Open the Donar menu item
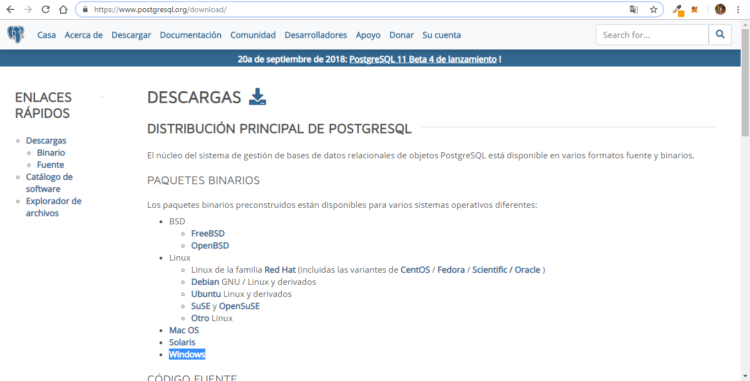 click(402, 35)
